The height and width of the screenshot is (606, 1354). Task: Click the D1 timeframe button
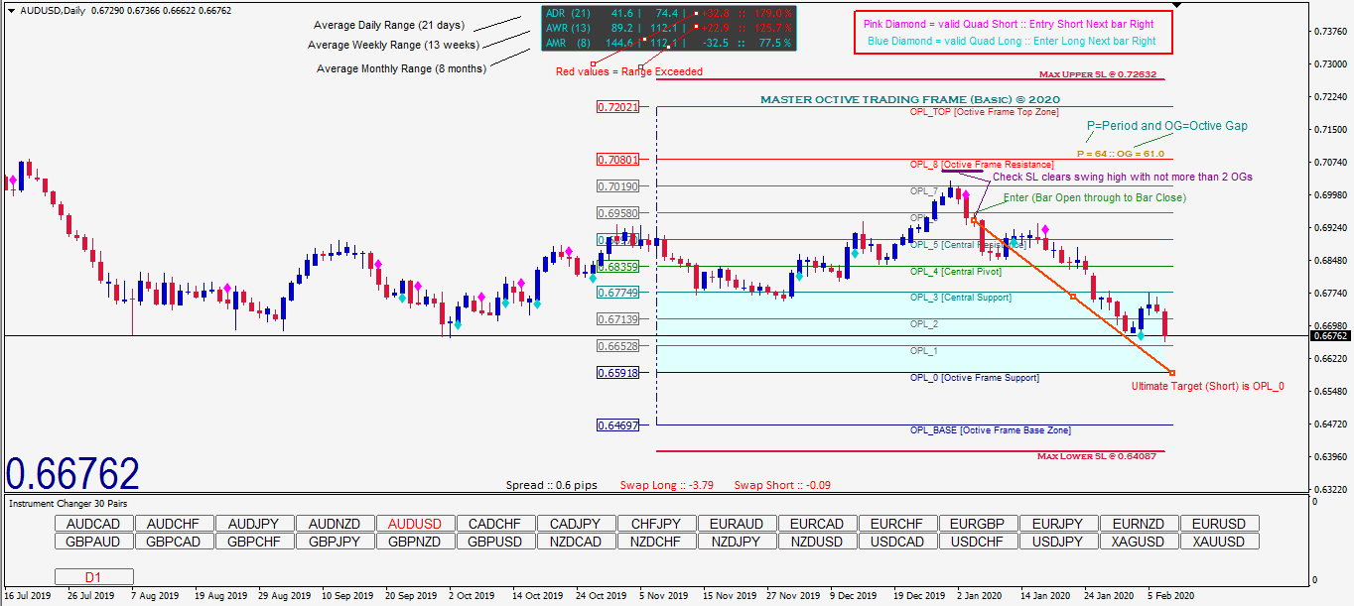[x=93, y=576]
